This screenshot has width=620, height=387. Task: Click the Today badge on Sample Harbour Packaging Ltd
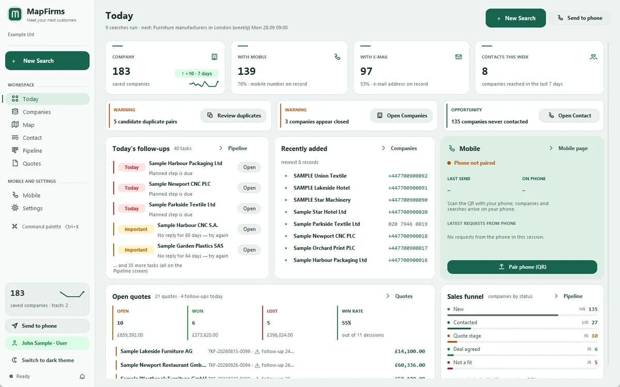pos(132,167)
